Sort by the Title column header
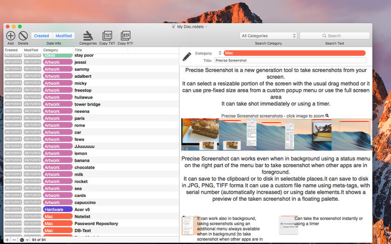The width and height of the screenshot is (391, 244). pos(100,50)
